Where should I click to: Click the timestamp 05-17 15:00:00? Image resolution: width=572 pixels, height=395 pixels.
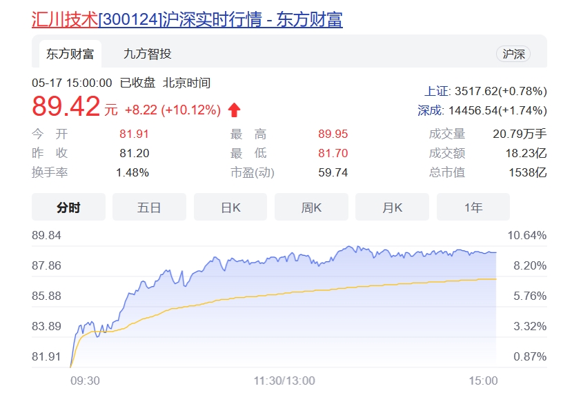point(72,83)
